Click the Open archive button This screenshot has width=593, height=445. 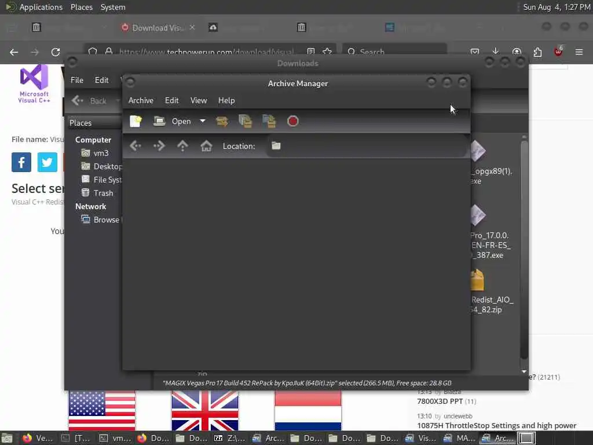coord(173,121)
